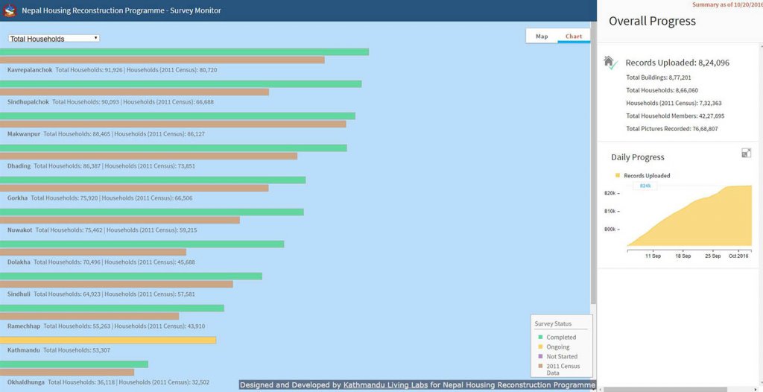Toggle the Not Started legend entry
The width and height of the screenshot is (763, 392).
coord(557,356)
